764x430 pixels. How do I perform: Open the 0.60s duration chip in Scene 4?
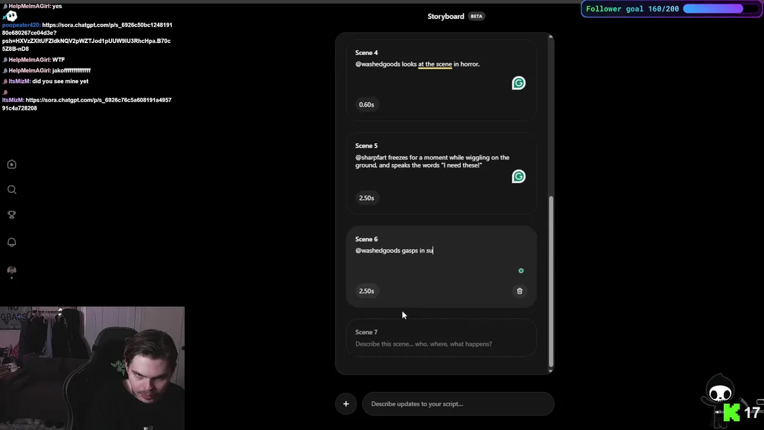coord(366,105)
